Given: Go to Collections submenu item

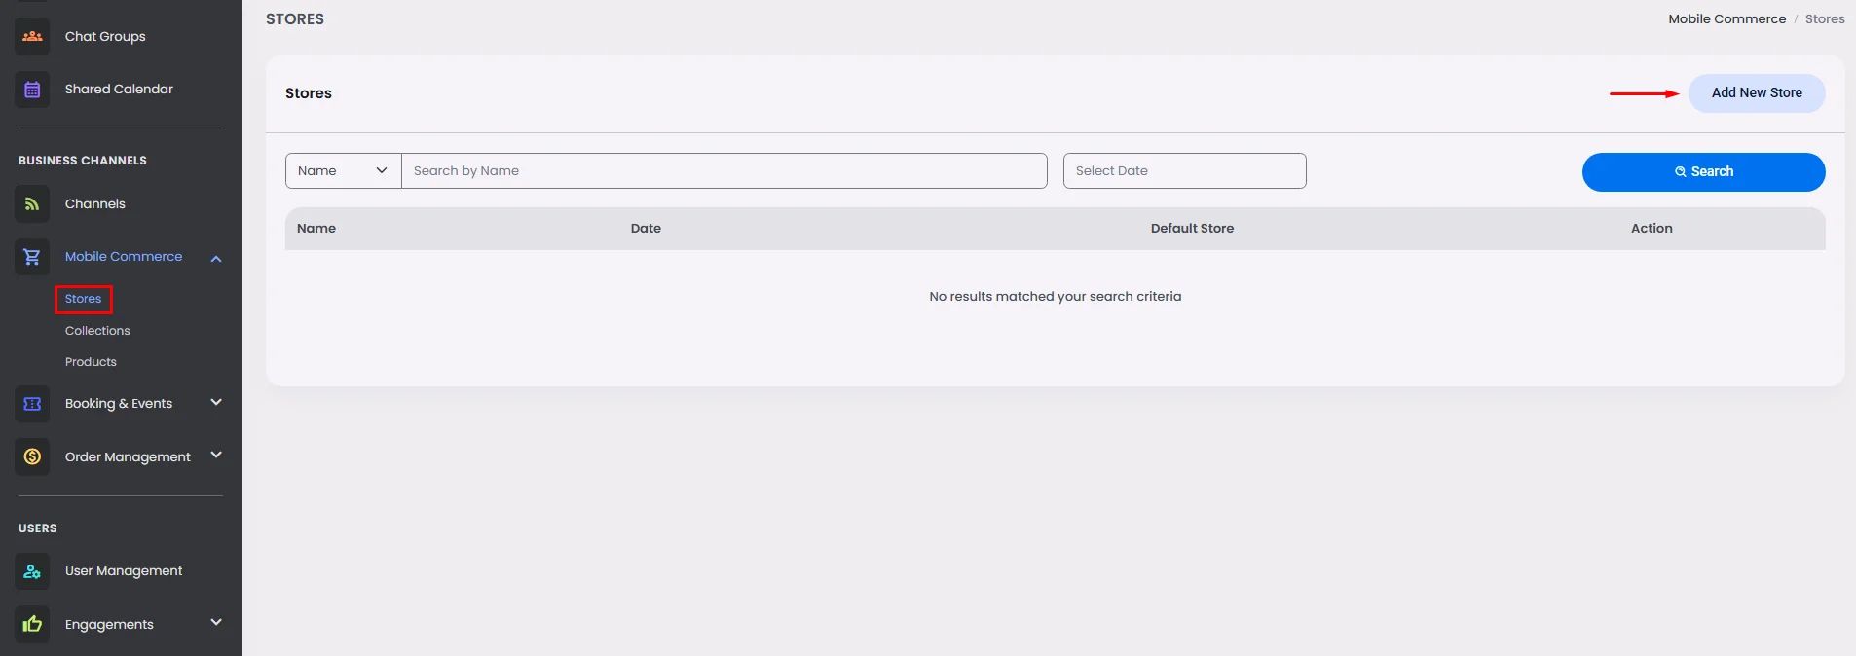Looking at the screenshot, I should point(97,331).
